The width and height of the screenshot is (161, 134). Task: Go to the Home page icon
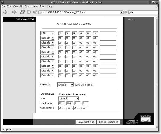[x=35, y=12]
